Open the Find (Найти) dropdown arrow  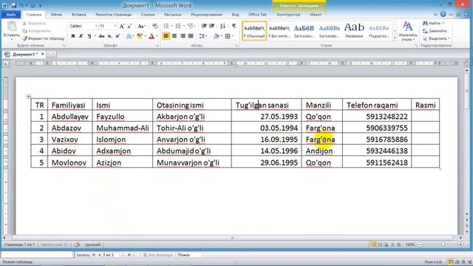(x=443, y=23)
